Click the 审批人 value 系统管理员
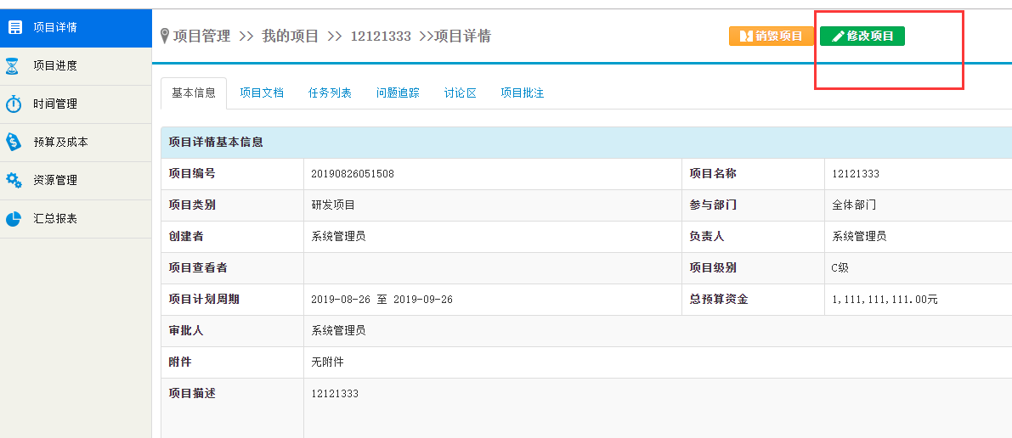The image size is (1012, 438). click(338, 330)
